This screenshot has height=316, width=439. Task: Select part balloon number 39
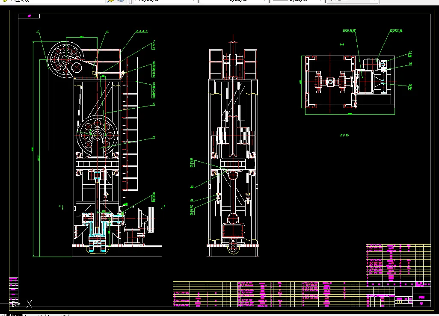[x=410, y=64]
